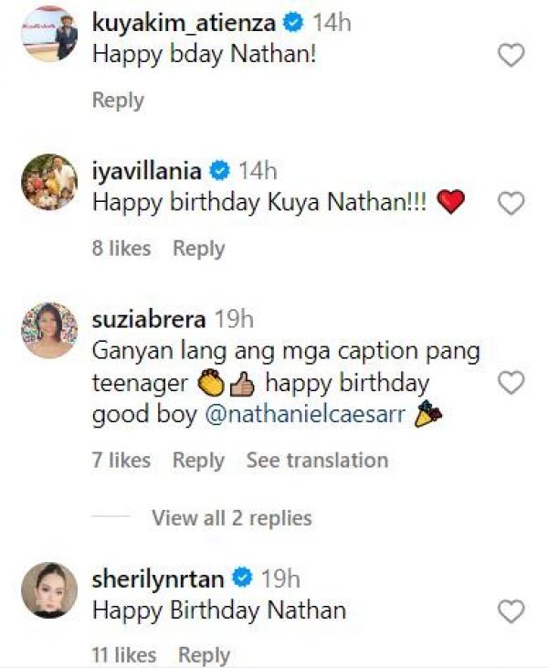The height and width of the screenshot is (668, 548).
Task: See translation of suziabrera's comment
Action: click(x=317, y=461)
